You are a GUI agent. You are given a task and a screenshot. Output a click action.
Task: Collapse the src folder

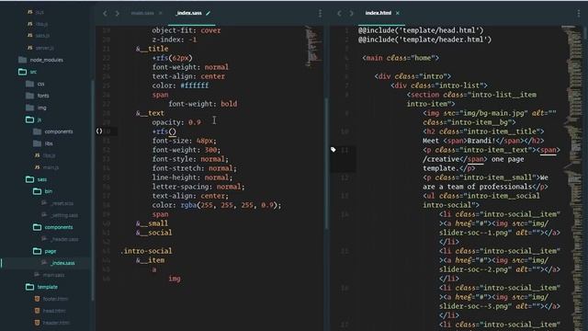tap(22, 72)
